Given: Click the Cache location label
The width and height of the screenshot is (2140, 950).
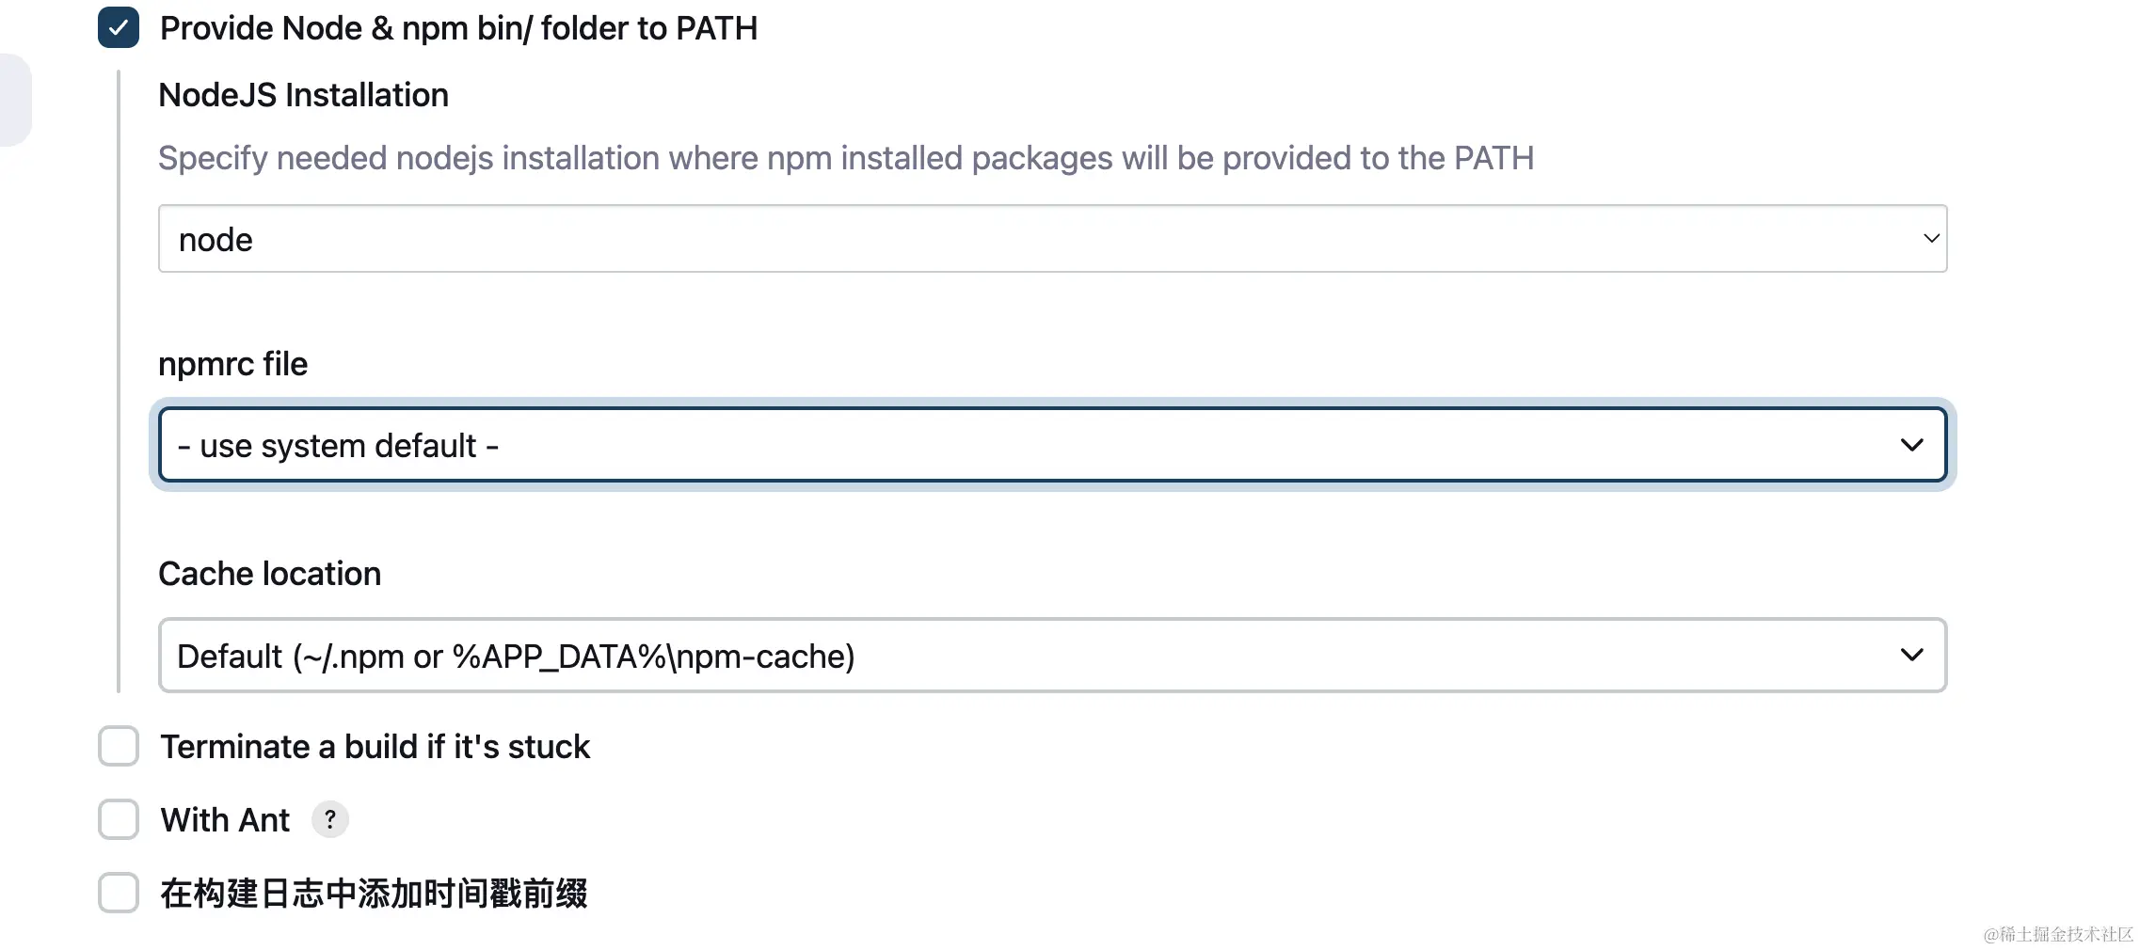Looking at the screenshot, I should 269,574.
